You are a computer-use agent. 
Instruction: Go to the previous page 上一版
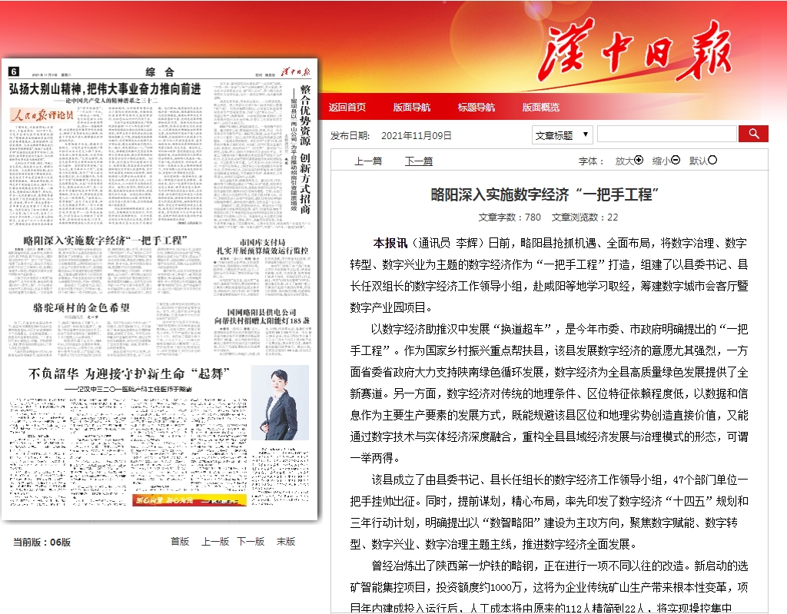point(215,542)
